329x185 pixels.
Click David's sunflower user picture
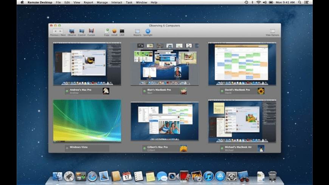pos(261,91)
